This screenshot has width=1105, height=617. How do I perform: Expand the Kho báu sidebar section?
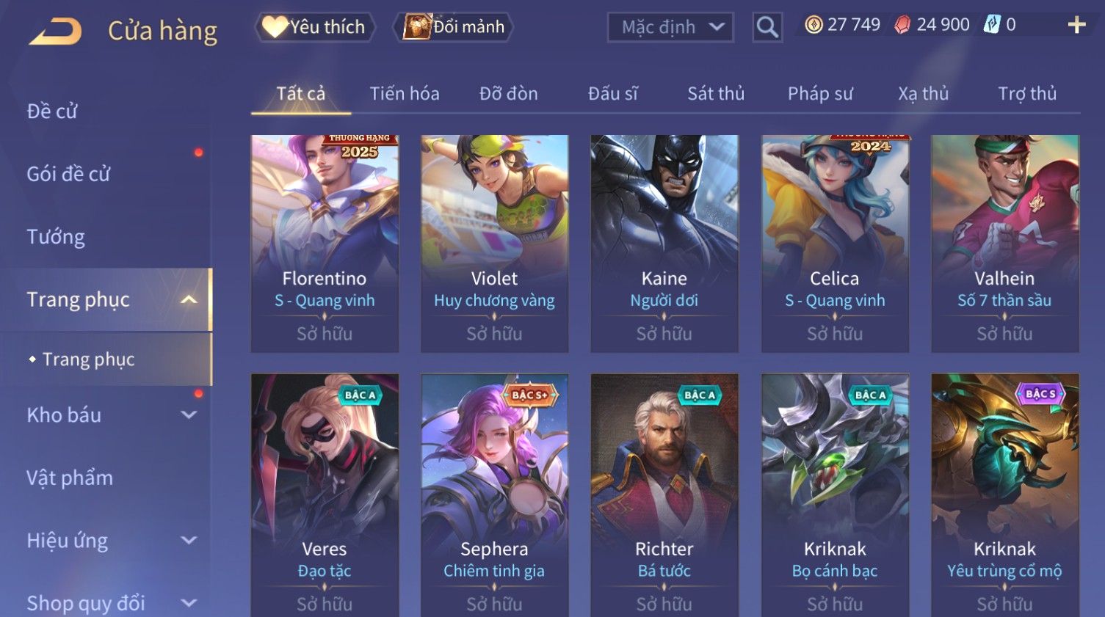tap(189, 415)
